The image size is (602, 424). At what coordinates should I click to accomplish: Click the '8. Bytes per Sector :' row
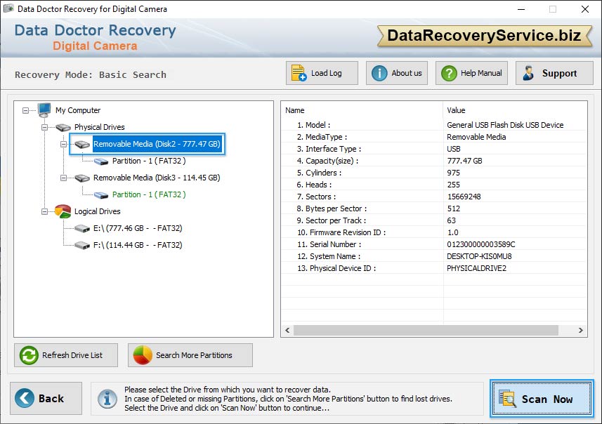tap(434, 208)
